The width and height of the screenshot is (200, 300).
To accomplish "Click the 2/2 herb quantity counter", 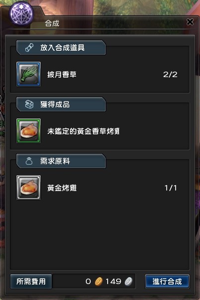I will [170, 75].
